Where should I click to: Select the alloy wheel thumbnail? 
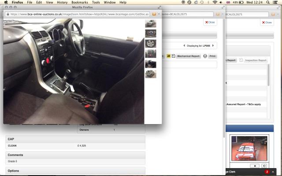[x=151, y=44]
